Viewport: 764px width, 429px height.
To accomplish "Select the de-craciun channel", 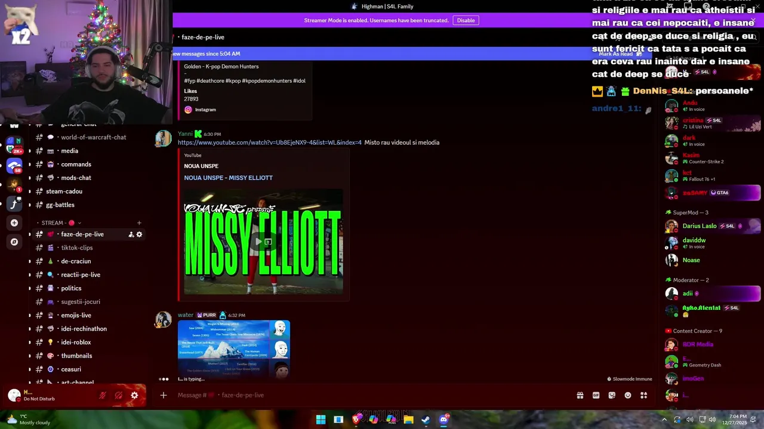I will (76, 261).
